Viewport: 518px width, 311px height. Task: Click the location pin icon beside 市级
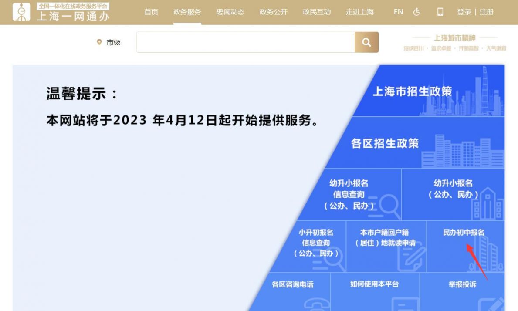99,42
